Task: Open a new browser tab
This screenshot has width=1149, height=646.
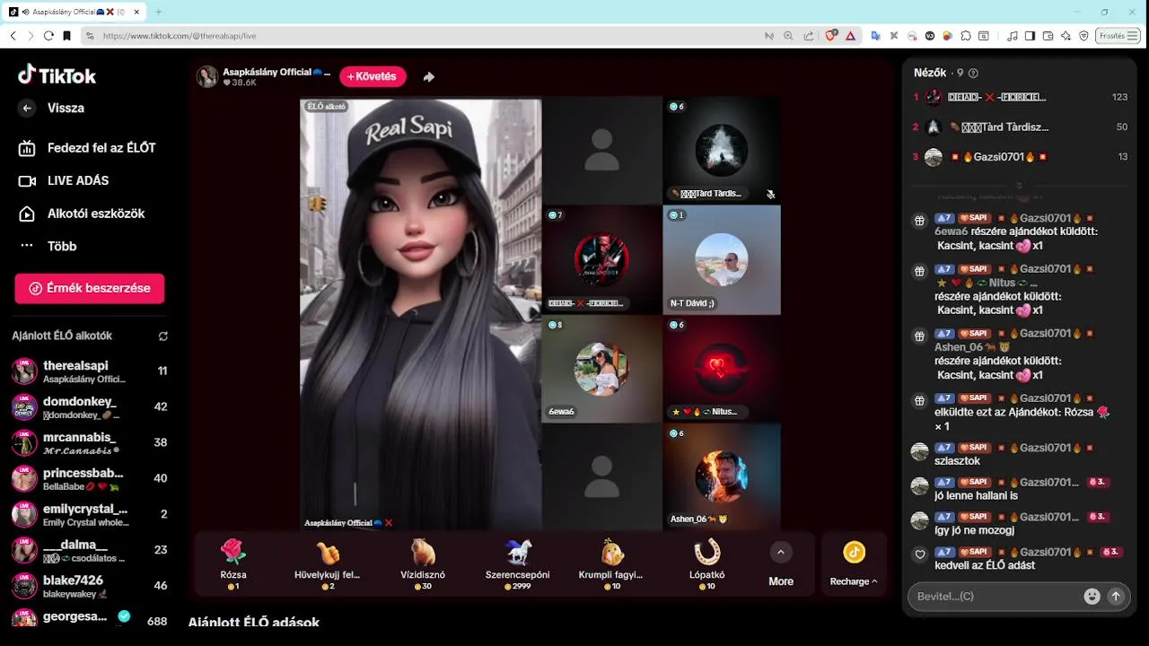Action: pos(158,13)
